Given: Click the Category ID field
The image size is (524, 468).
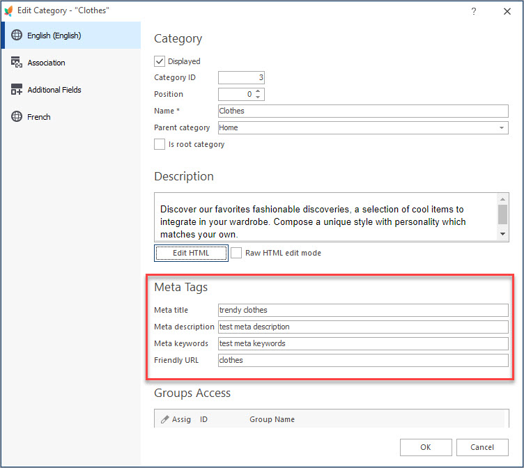Looking at the screenshot, I should click(x=241, y=77).
